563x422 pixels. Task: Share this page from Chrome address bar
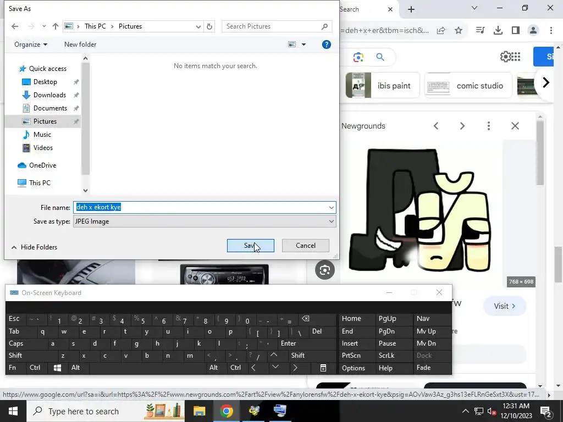pos(441,31)
